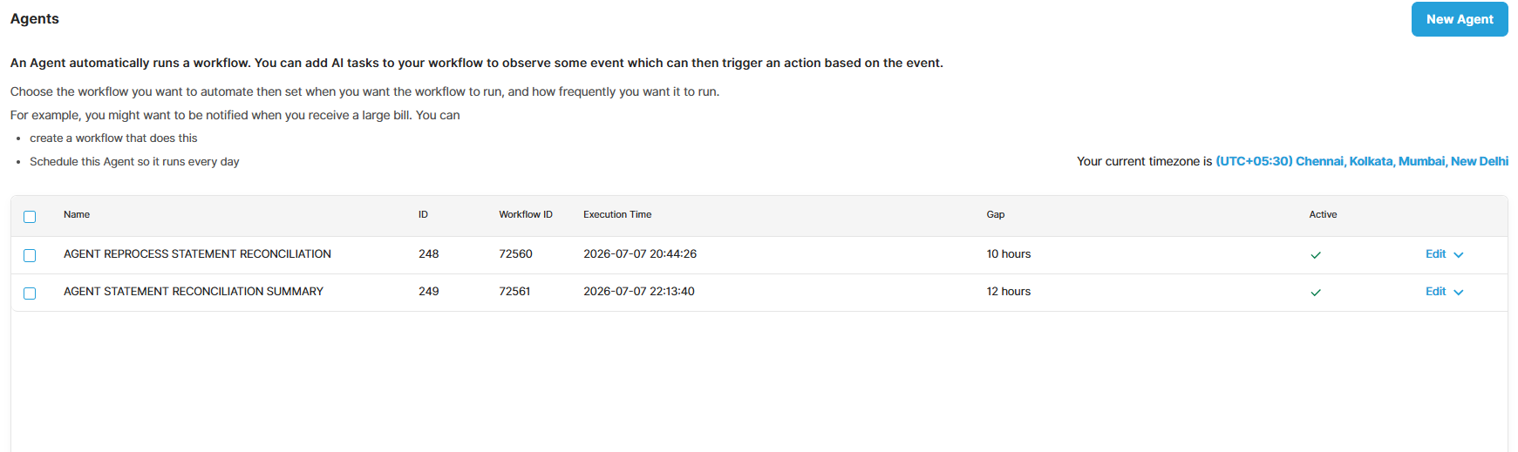This screenshot has height=452, width=1518.
Task: Open the dropdown chevron beside Edit for agent 249
Action: coord(1459,293)
